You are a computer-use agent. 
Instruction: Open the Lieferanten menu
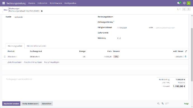42,3
